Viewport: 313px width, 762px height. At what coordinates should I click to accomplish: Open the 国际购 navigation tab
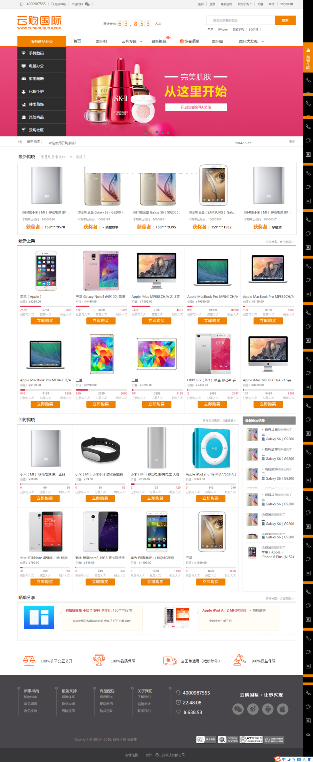(101, 41)
